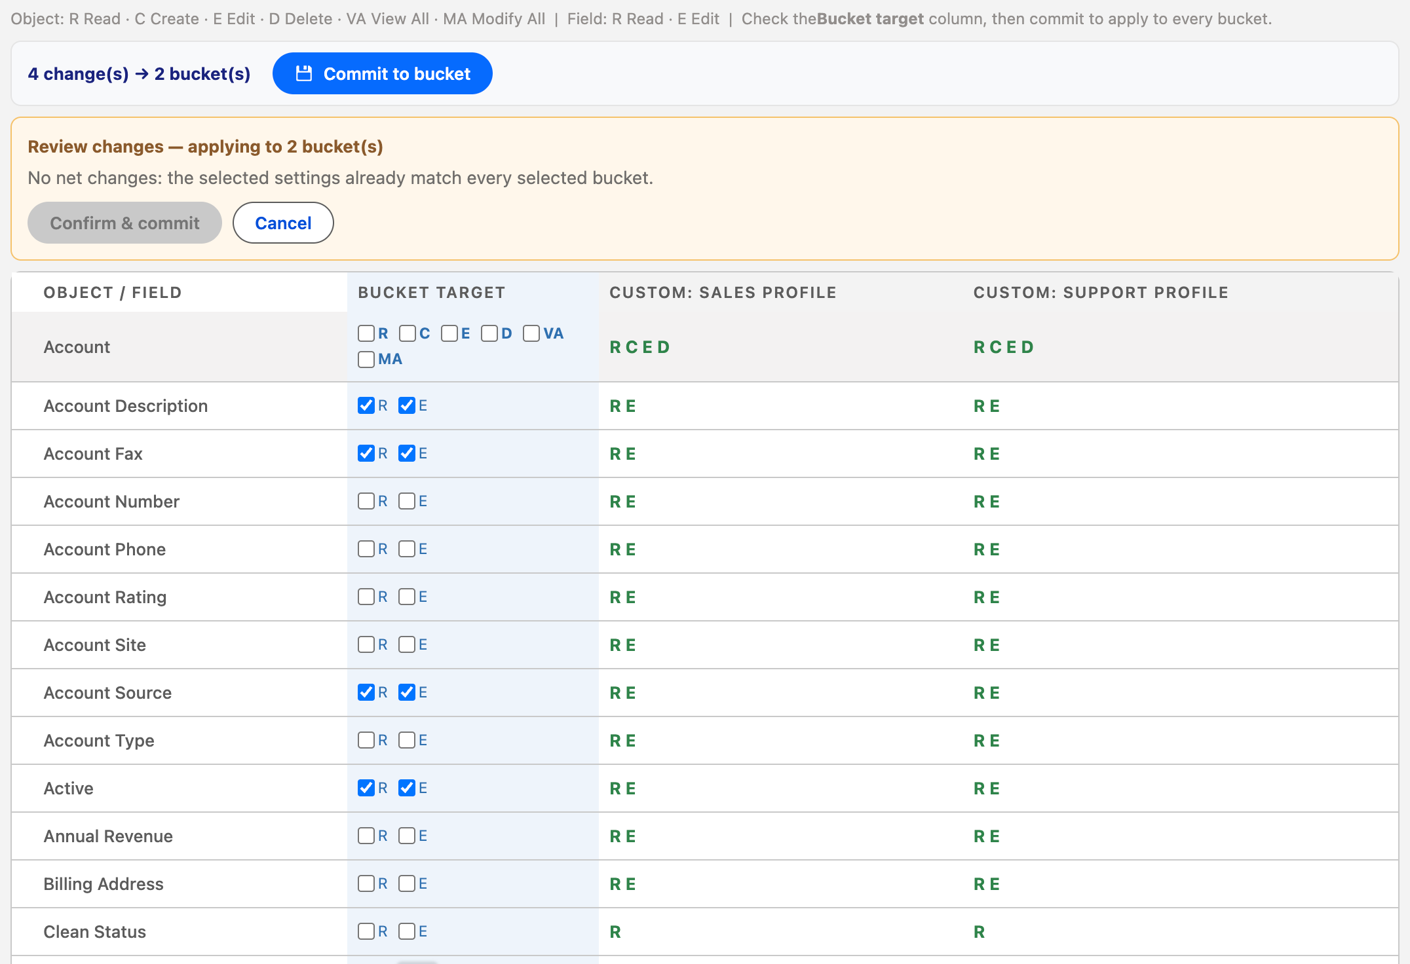This screenshot has height=964, width=1410.
Task: Uncheck E for Account Description
Action: click(x=407, y=405)
